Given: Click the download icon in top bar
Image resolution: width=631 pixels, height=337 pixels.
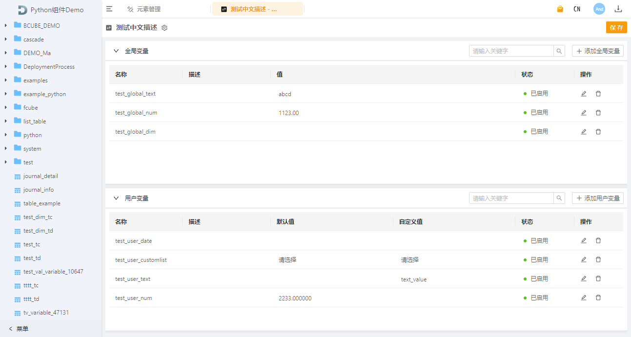Looking at the screenshot, I should 618,9.
